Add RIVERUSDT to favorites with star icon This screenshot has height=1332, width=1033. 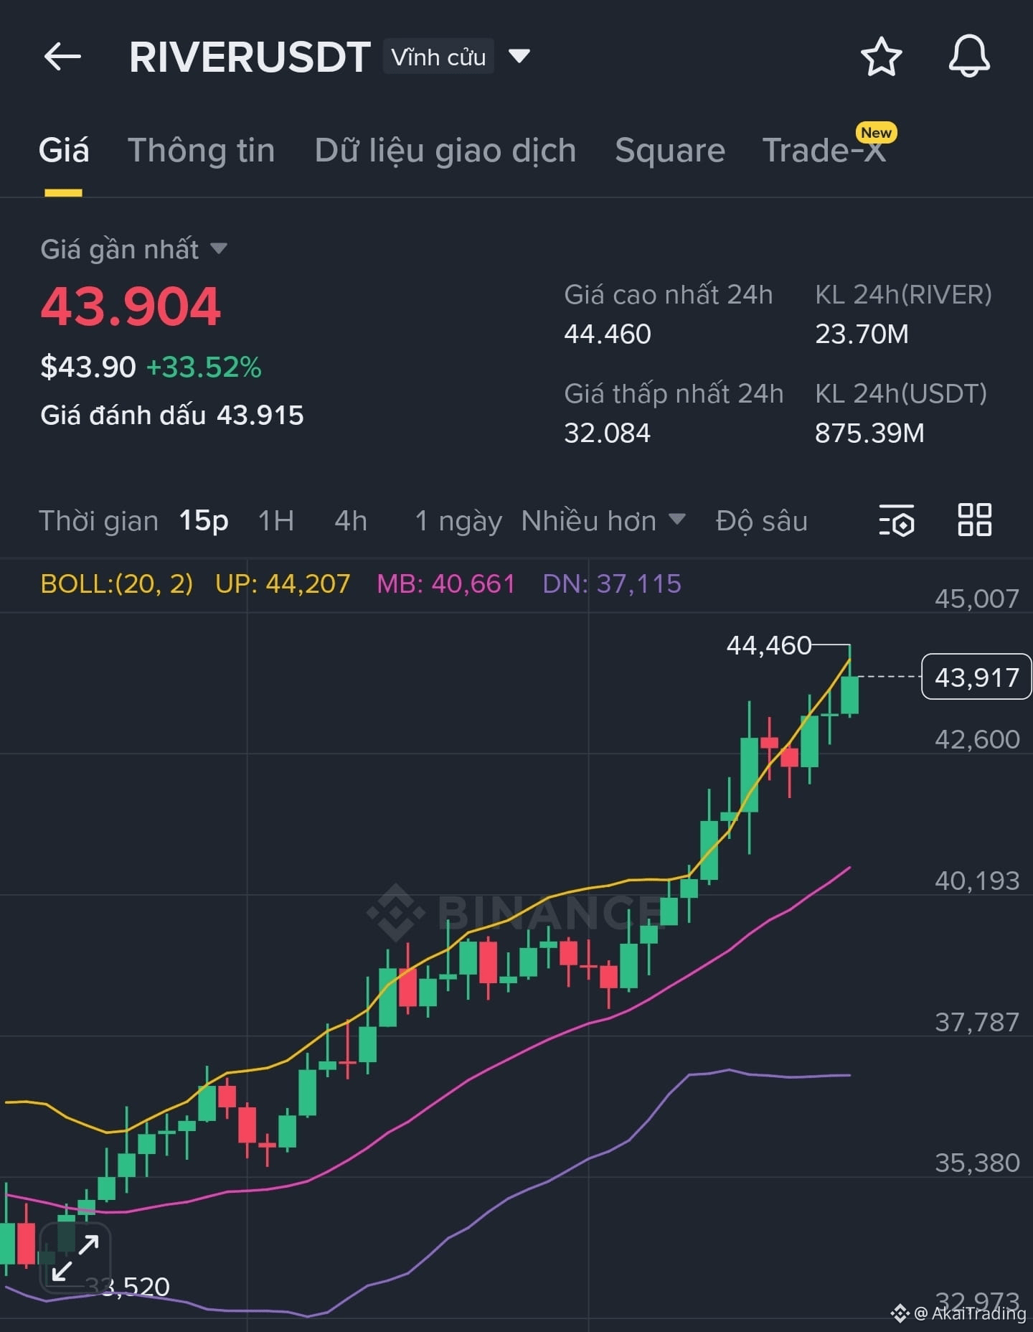881,57
